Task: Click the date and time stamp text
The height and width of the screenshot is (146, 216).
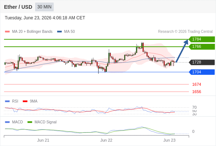Action: 45,18
